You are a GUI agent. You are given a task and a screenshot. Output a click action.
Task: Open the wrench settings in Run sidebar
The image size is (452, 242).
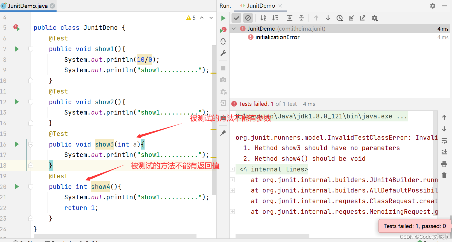[x=223, y=53]
